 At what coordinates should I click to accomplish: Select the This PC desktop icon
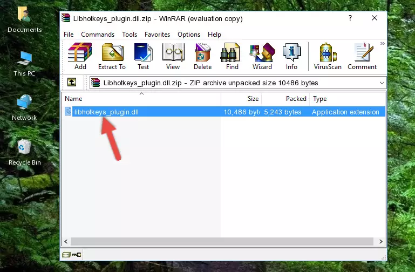click(x=24, y=64)
